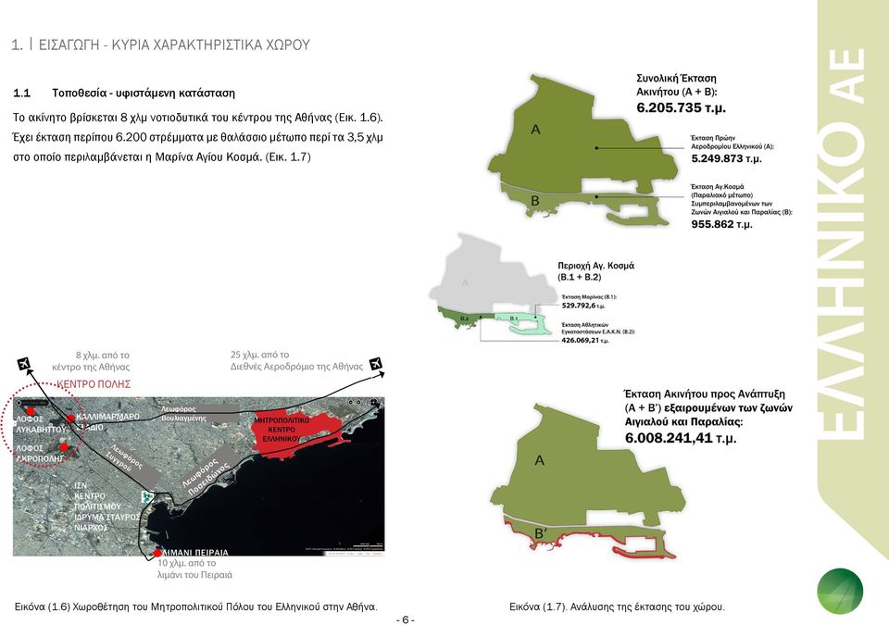Click the caption 'Εικόνα (1.6) Χωροθέτηση του Μητροπολιτικού Πόλου'
This screenshot has width=889, height=625.
[195, 606]
